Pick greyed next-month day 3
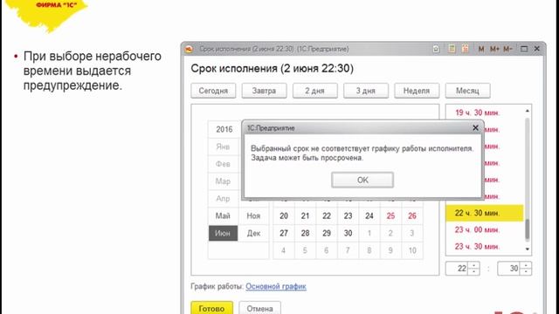 412,233
